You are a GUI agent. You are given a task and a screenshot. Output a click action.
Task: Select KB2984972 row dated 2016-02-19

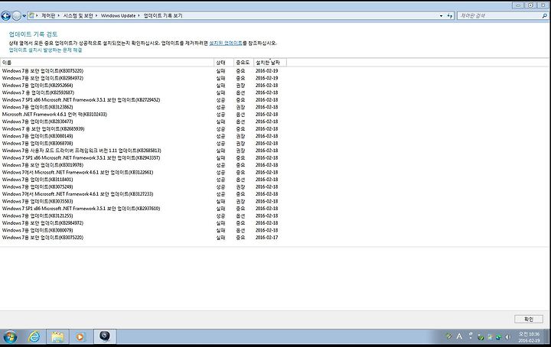[143, 78]
